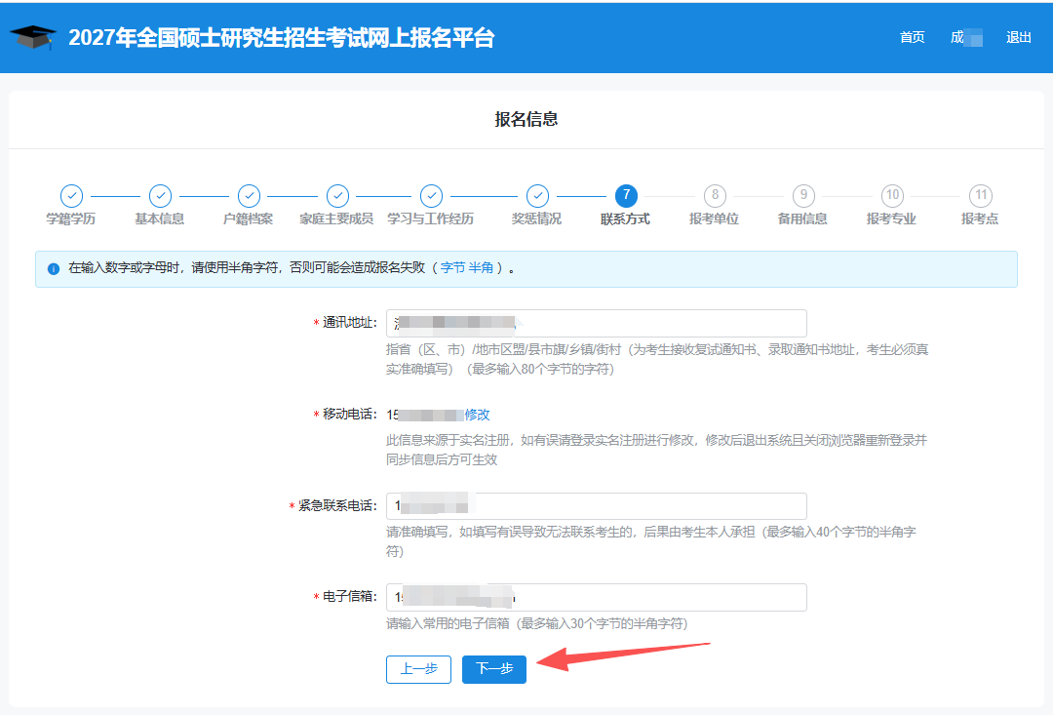
Task: Click the 上一步 button
Action: click(418, 669)
